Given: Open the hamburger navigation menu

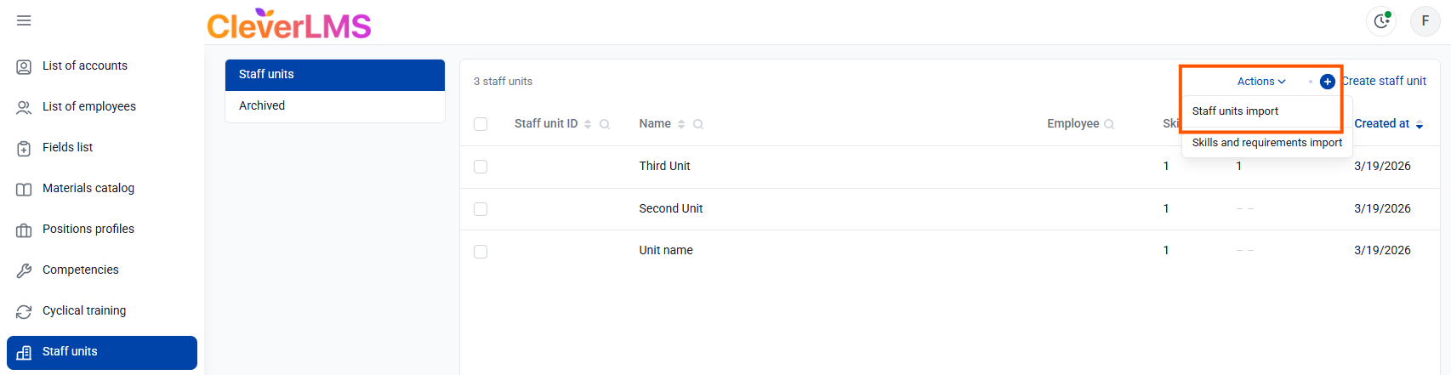Looking at the screenshot, I should pyautogui.click(x=24, y=20).
